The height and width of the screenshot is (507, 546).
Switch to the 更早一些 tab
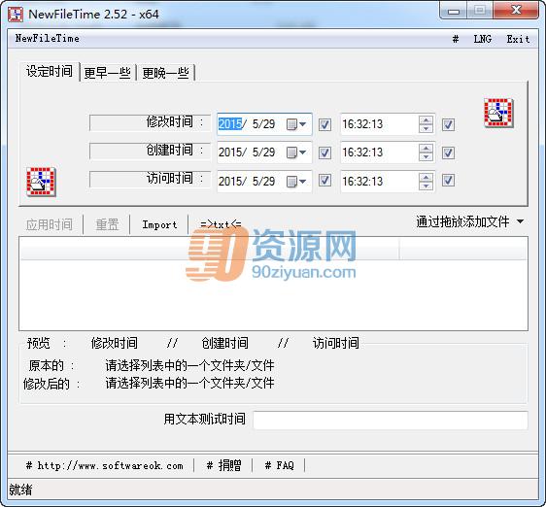107,73
